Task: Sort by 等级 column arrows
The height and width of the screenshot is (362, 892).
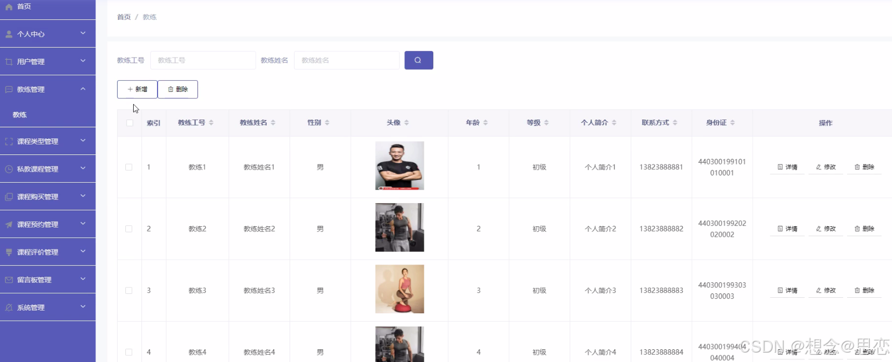Action: pyautogui.click(x=546, y=123)
